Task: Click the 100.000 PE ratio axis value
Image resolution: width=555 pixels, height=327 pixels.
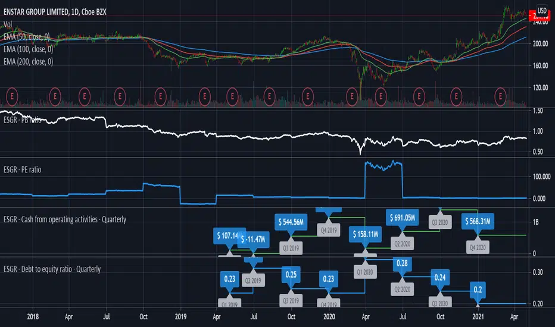Action: pos(541,177)
